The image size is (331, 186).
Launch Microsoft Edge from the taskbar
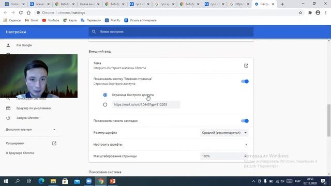tap(41, 181)
